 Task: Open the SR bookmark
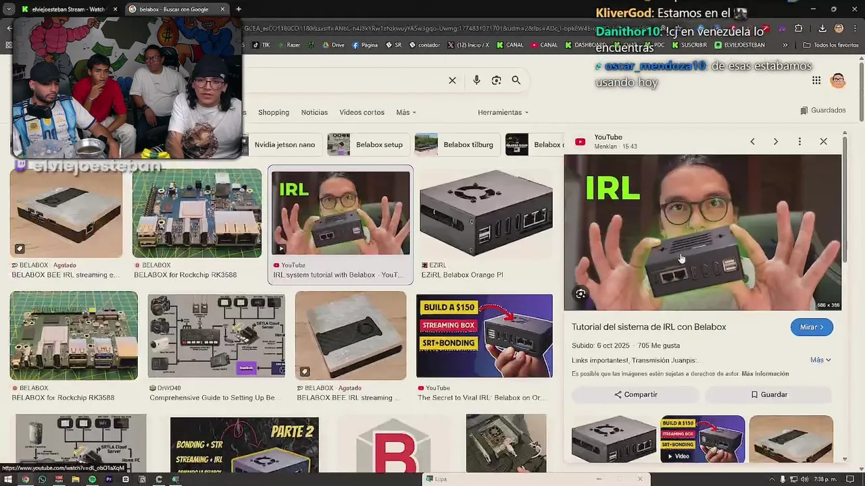(x=393, y=45)
